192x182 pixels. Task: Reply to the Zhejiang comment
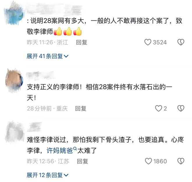(81, 43)
